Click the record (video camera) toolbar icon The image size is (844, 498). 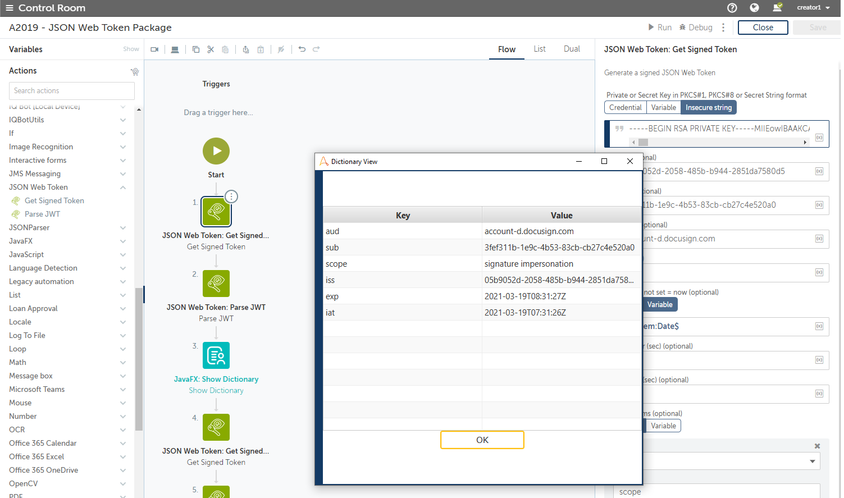pyautogui.click(x=154, y=49)
